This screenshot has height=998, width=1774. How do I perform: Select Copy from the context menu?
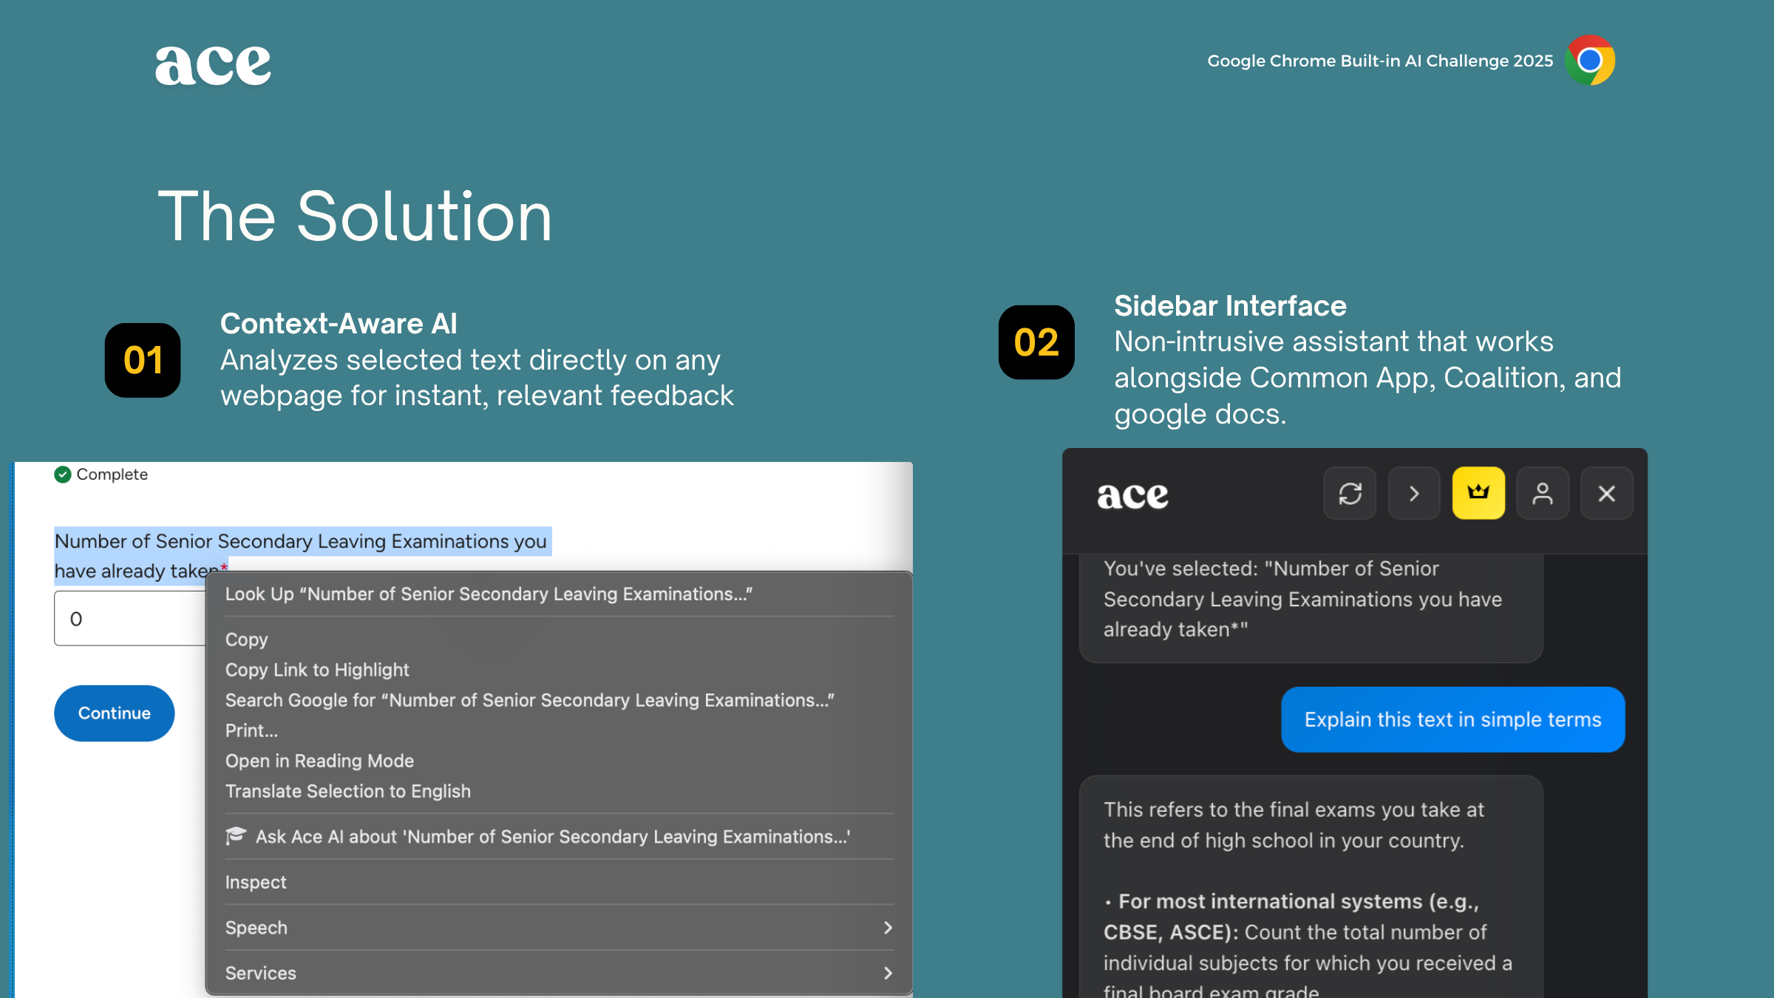click(247, 639)
